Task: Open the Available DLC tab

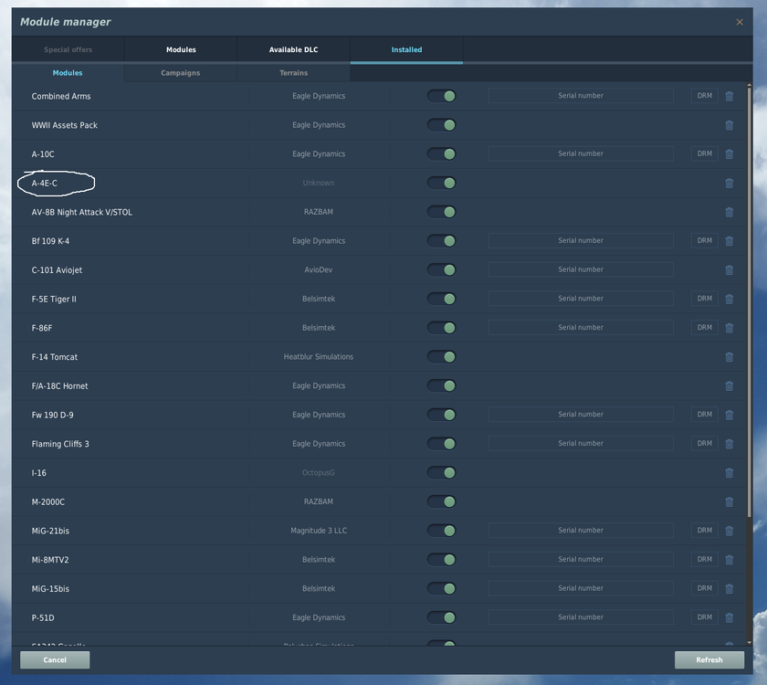Action: coord(293,49)
